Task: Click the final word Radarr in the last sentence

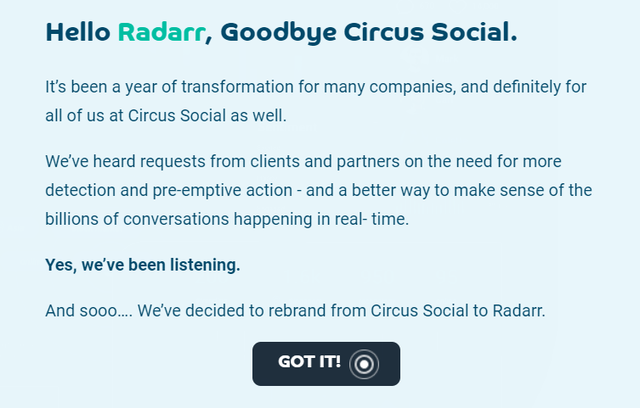Action: (x=518, y=310)
